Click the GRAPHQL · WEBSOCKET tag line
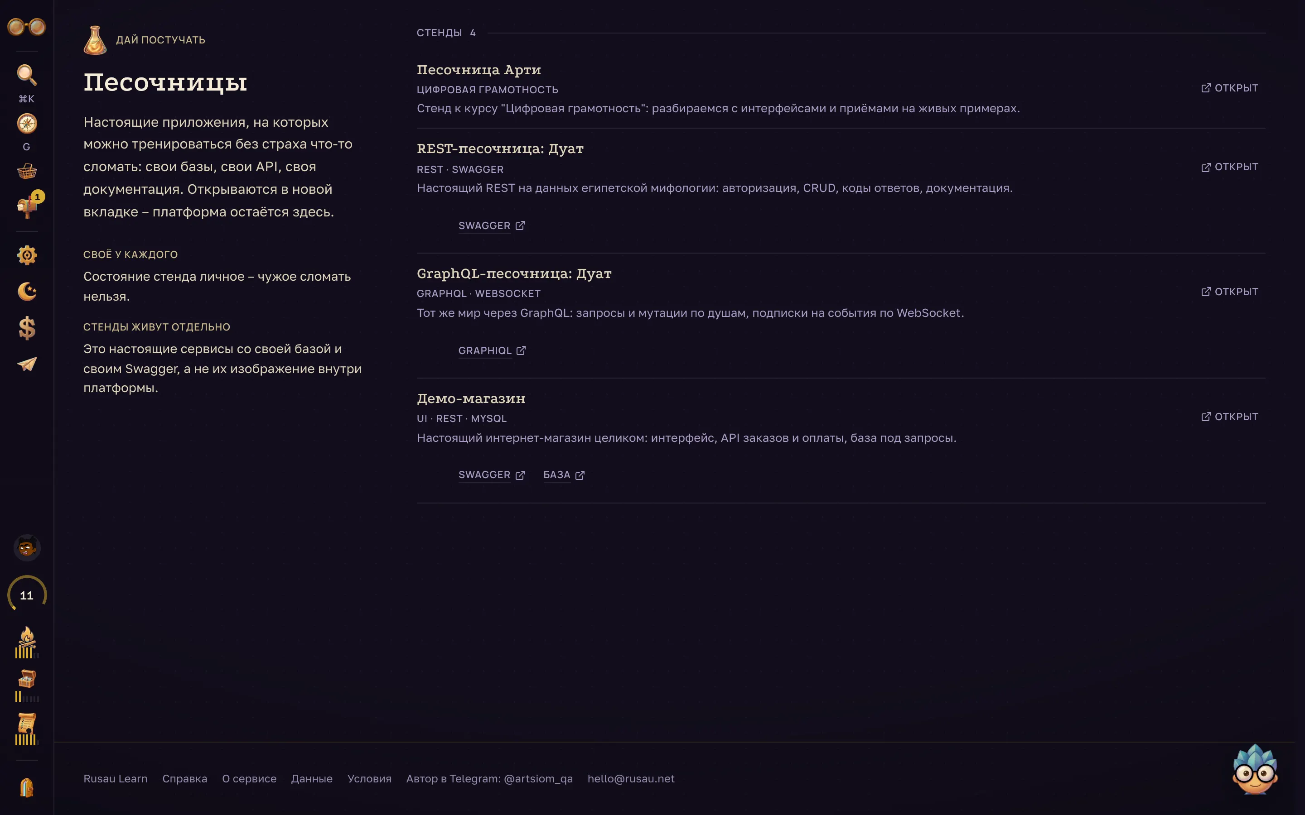 (478, 294)
